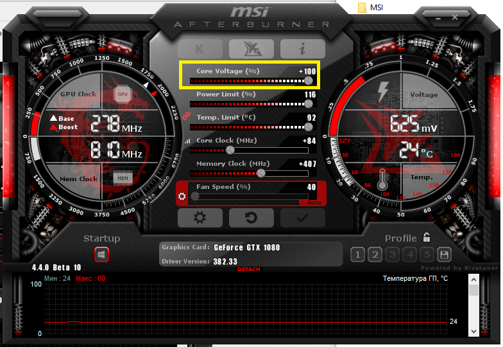
Task: Toggle the profile lock icon
Action: [x=426, y=237]
